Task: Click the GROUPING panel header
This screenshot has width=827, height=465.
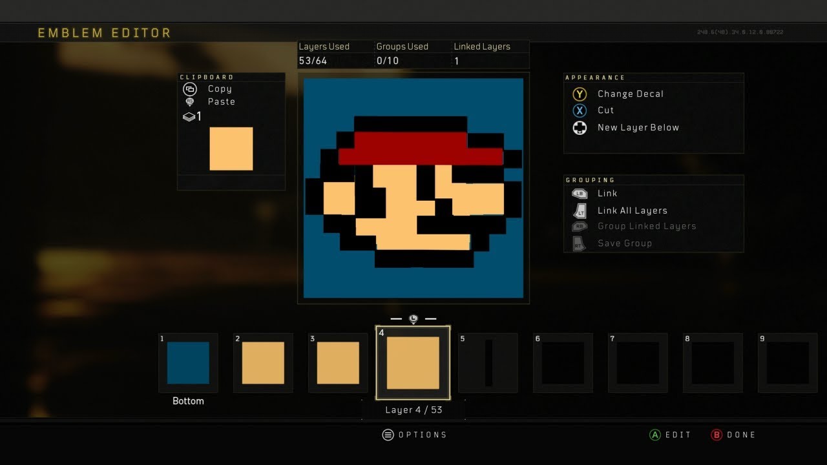Action: tap(591, 180)
